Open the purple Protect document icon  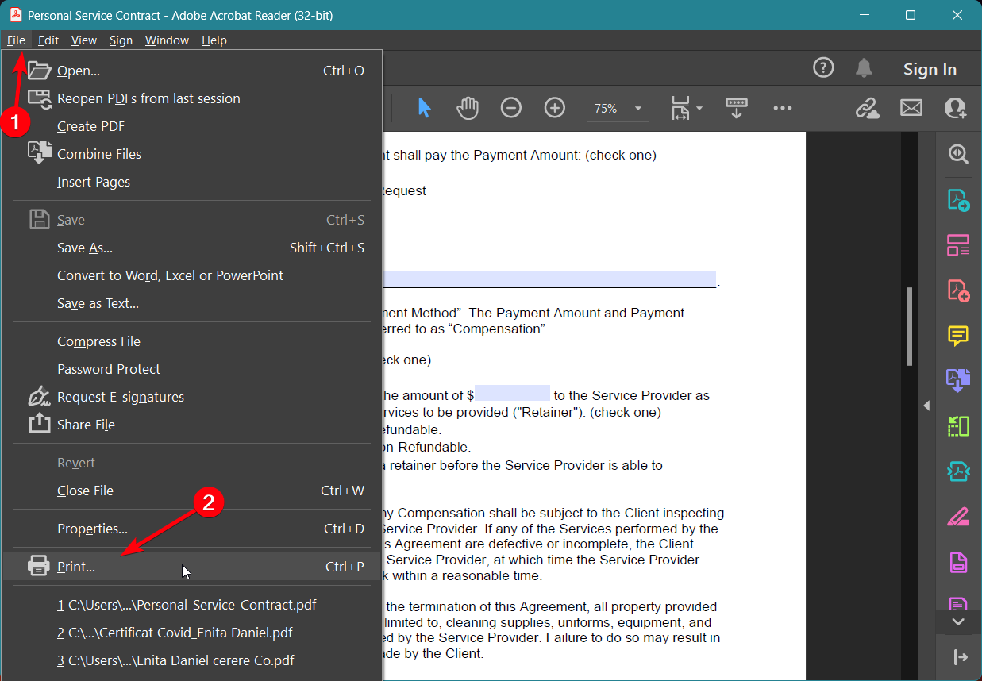pos(958,563)
